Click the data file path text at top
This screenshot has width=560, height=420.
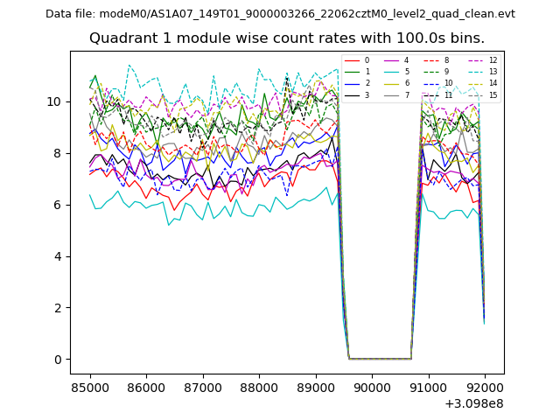(x=280, y=14)
